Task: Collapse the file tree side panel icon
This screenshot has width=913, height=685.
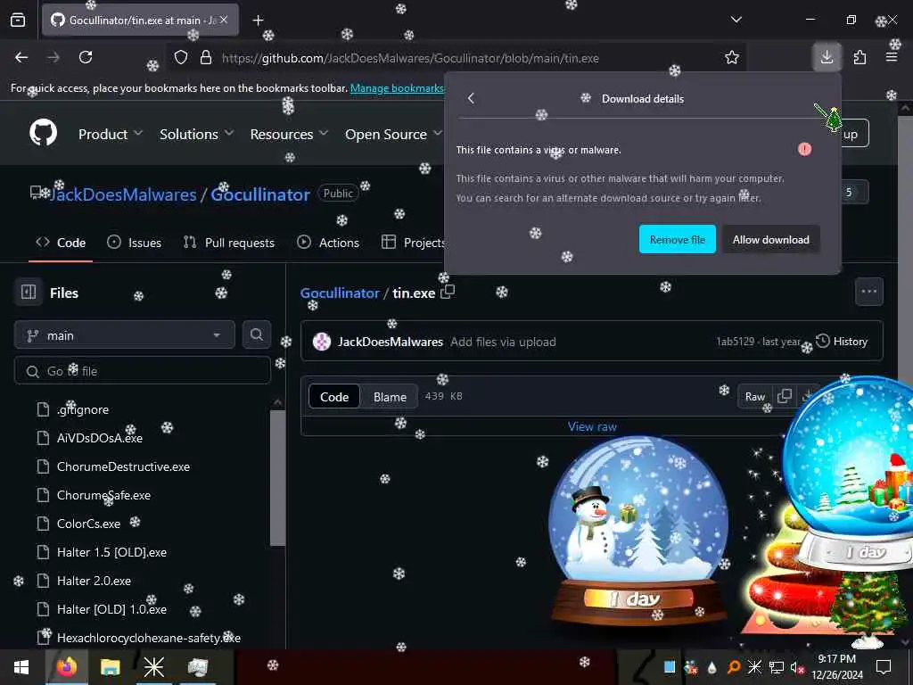Action: point(29,292)
